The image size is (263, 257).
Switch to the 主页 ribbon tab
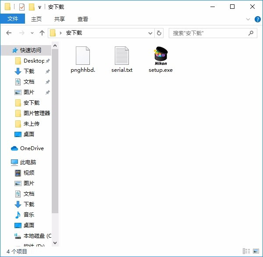coord(36,19)
